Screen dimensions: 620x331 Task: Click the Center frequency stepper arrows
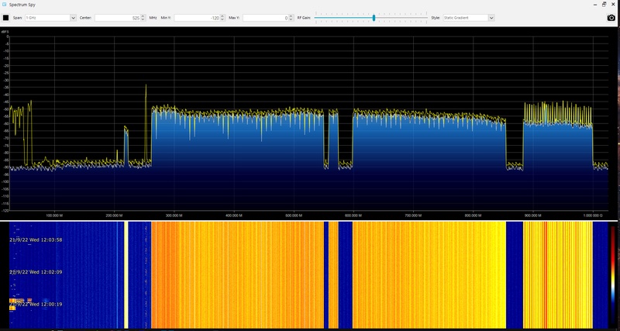[144, 18]
